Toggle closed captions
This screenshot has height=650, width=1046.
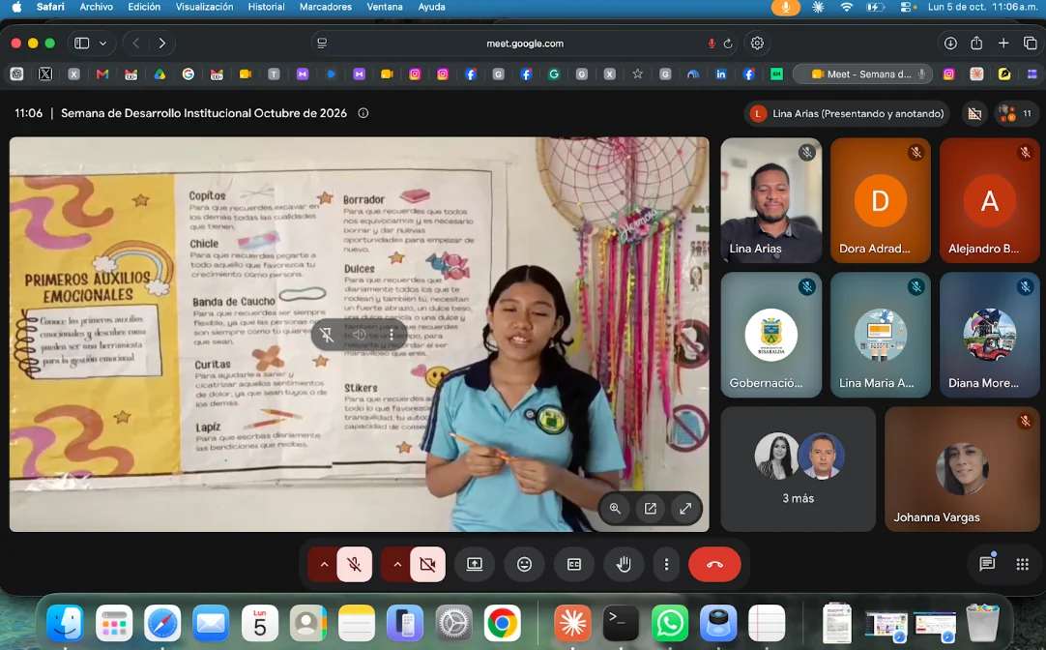pos(573,565)
